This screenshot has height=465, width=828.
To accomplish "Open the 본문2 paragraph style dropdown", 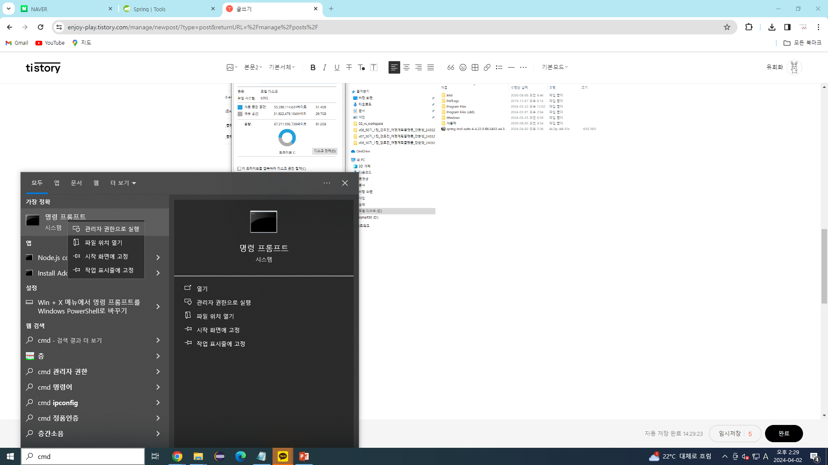I will tap(253, 67).
